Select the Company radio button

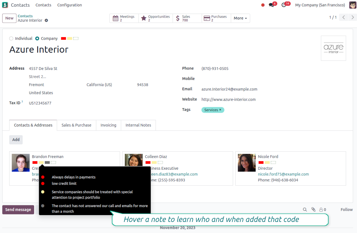pos(37,38)
